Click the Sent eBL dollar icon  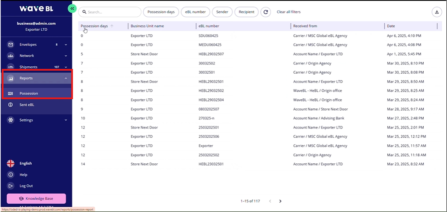coord(11,105)
